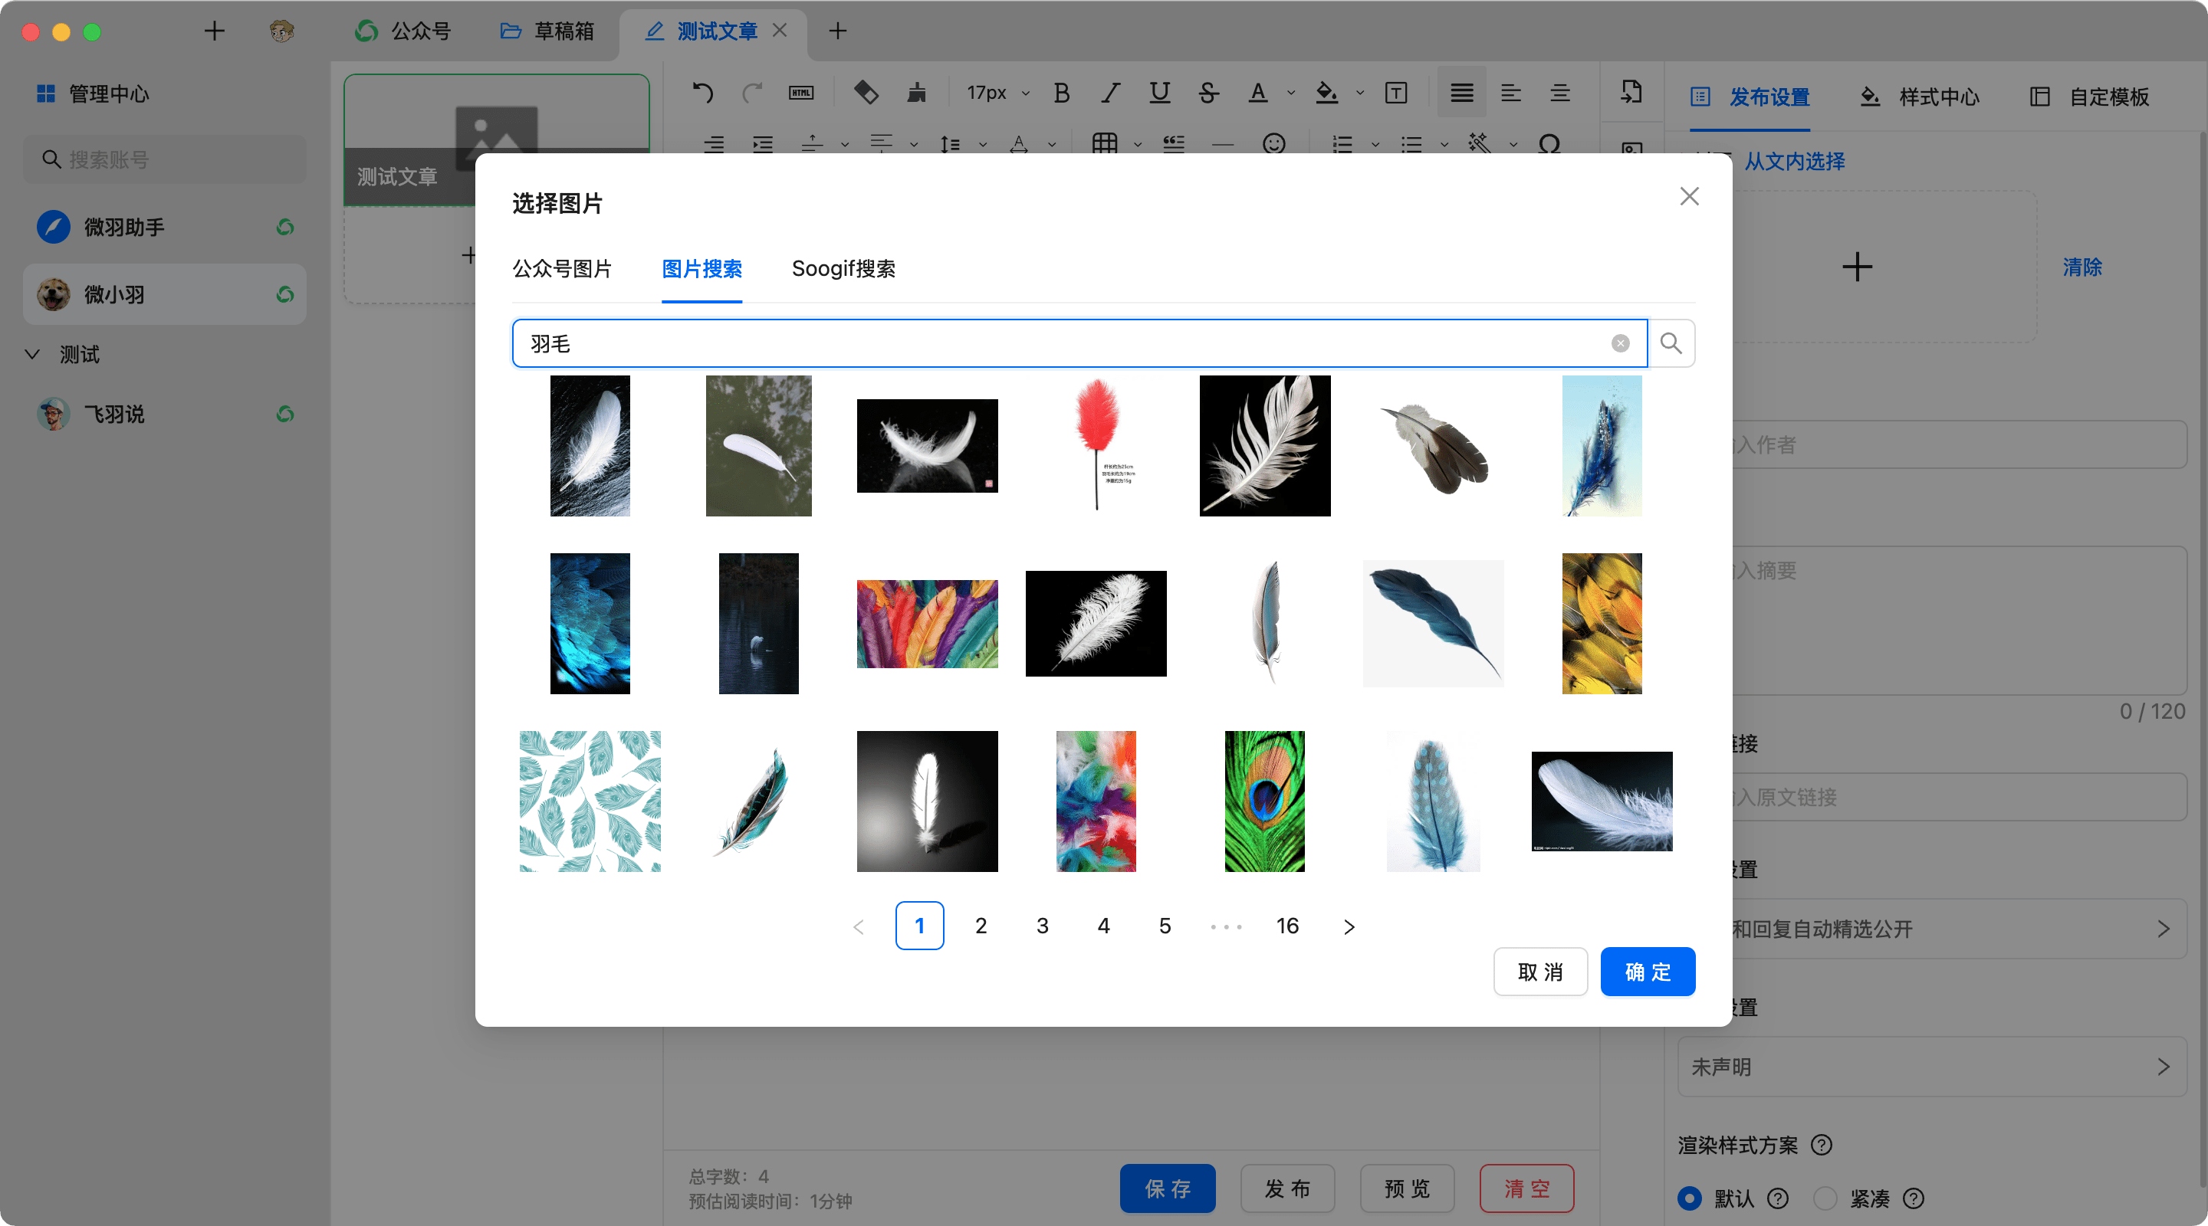Click the emoji smiley face icon
The image size is (2208, 1226).
pos(1273,143)
